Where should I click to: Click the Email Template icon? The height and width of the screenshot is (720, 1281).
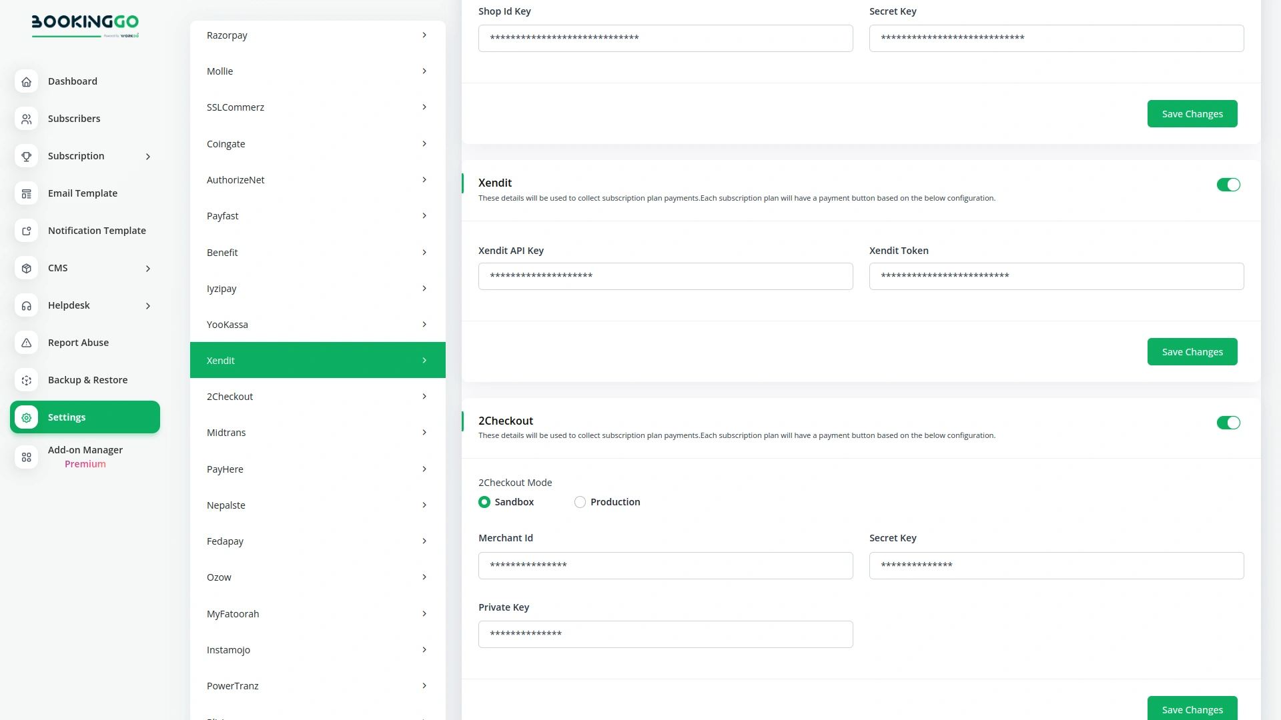27,193
